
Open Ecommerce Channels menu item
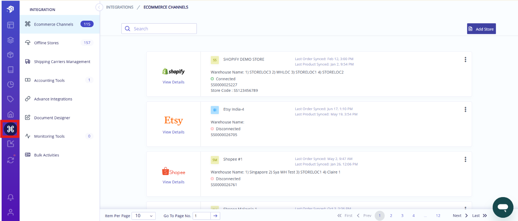[60, 24]
